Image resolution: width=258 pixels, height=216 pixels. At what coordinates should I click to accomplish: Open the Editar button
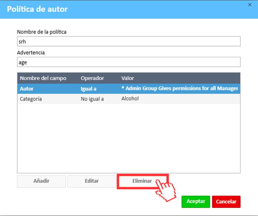(x=92, y=181)
